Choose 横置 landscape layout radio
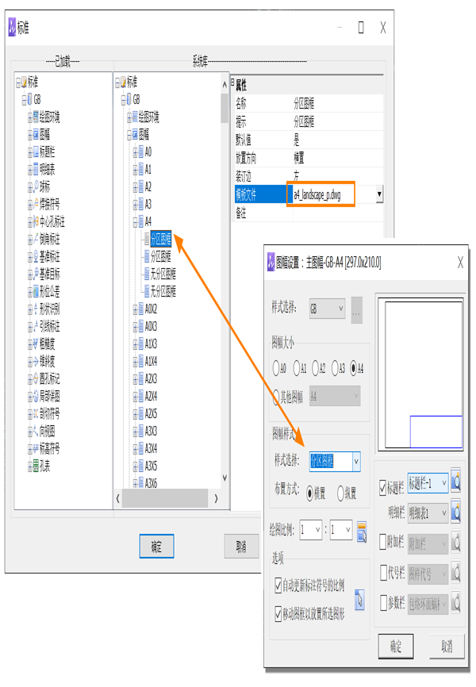476x687 pixels. [x=310, y=493]
